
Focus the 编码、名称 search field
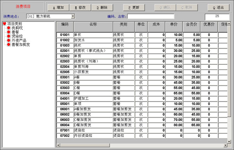coord(151,16)
